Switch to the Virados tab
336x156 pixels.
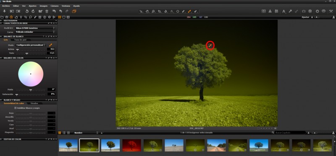coord(34,103)
